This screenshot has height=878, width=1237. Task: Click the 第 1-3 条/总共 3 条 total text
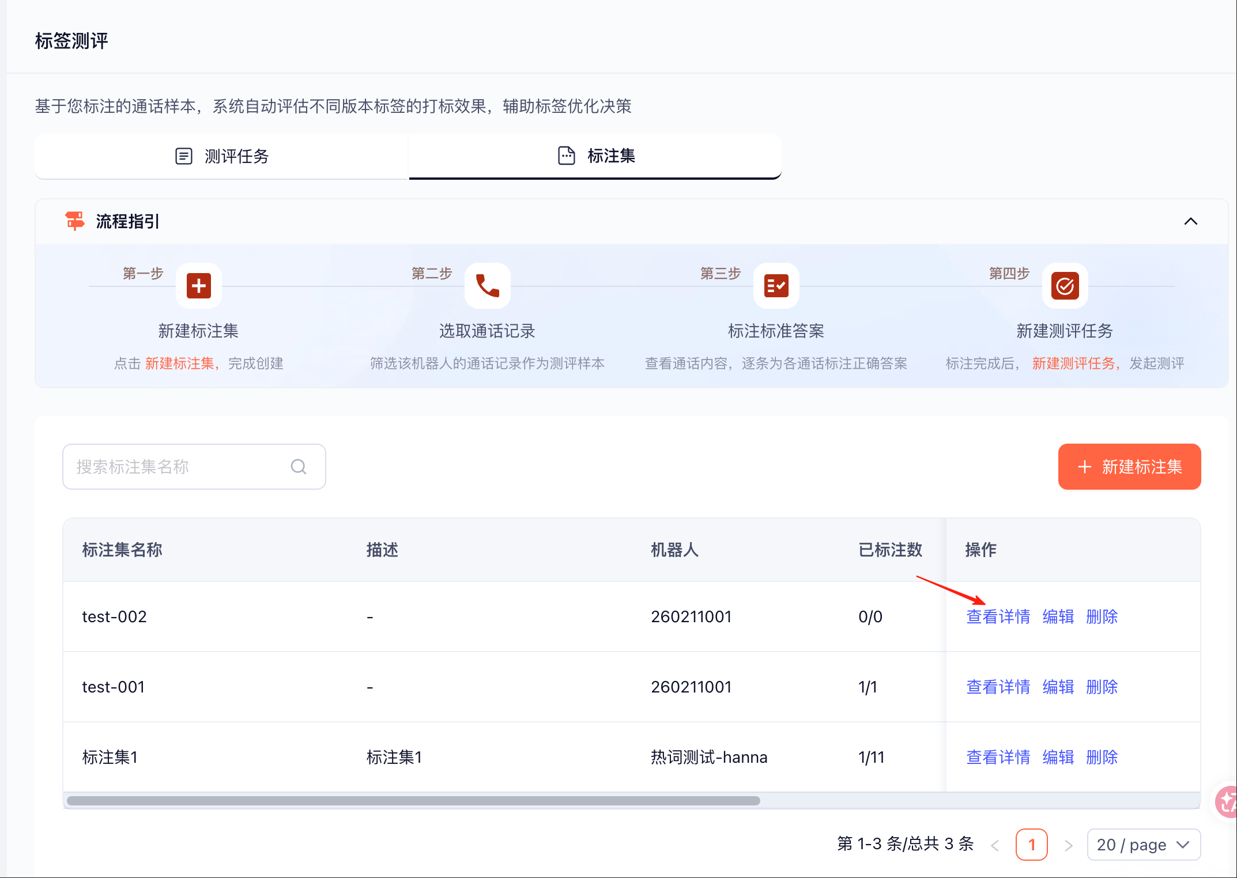tap(906, 844)
